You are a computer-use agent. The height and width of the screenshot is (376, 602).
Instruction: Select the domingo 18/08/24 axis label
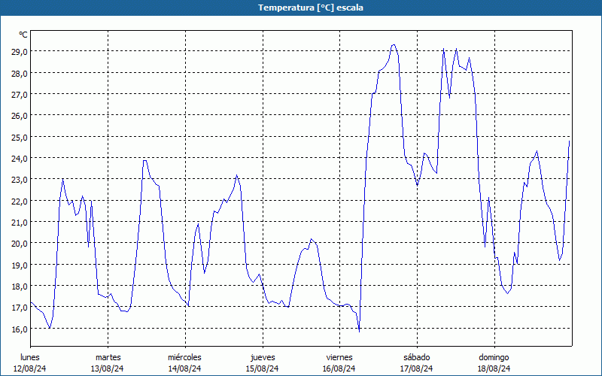tap(494, 363)
